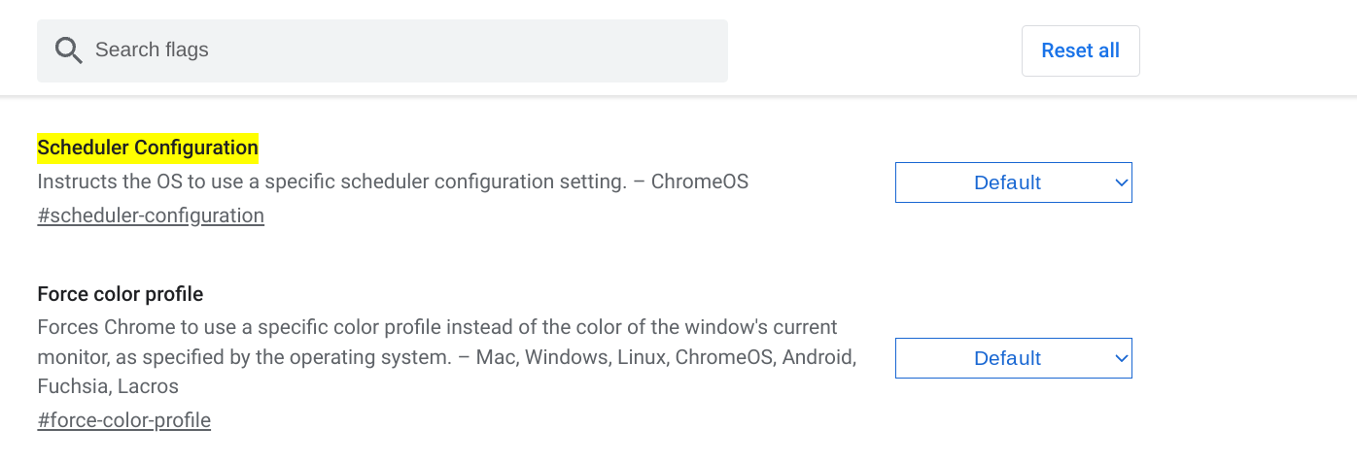Click the magnifying glass search icon
Screen dimensions: 1357x462
coord(68,50)
